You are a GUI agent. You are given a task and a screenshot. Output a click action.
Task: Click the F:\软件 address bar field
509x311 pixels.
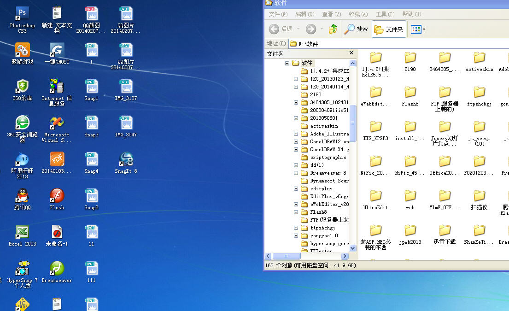click(x=396, y=44)
